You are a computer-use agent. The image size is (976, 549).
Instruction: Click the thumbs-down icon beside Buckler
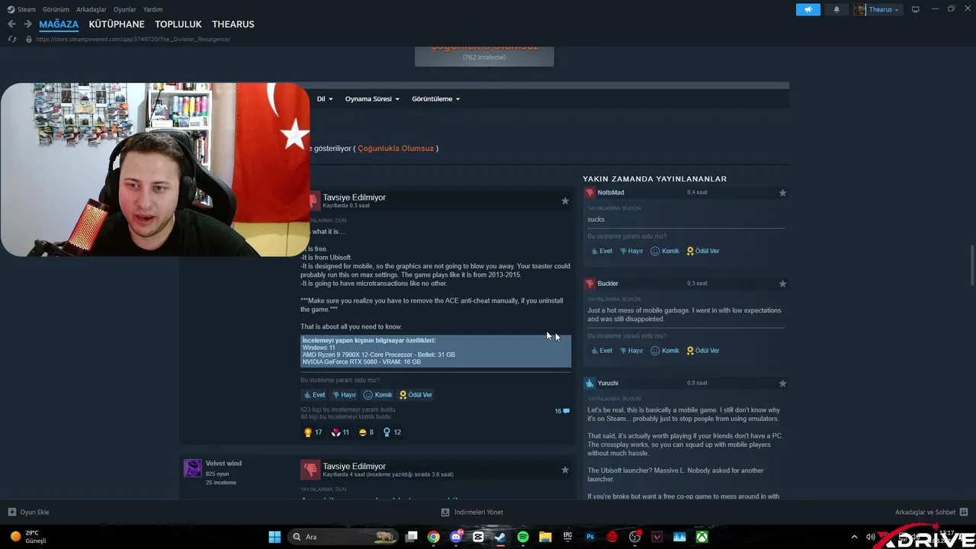589,284
